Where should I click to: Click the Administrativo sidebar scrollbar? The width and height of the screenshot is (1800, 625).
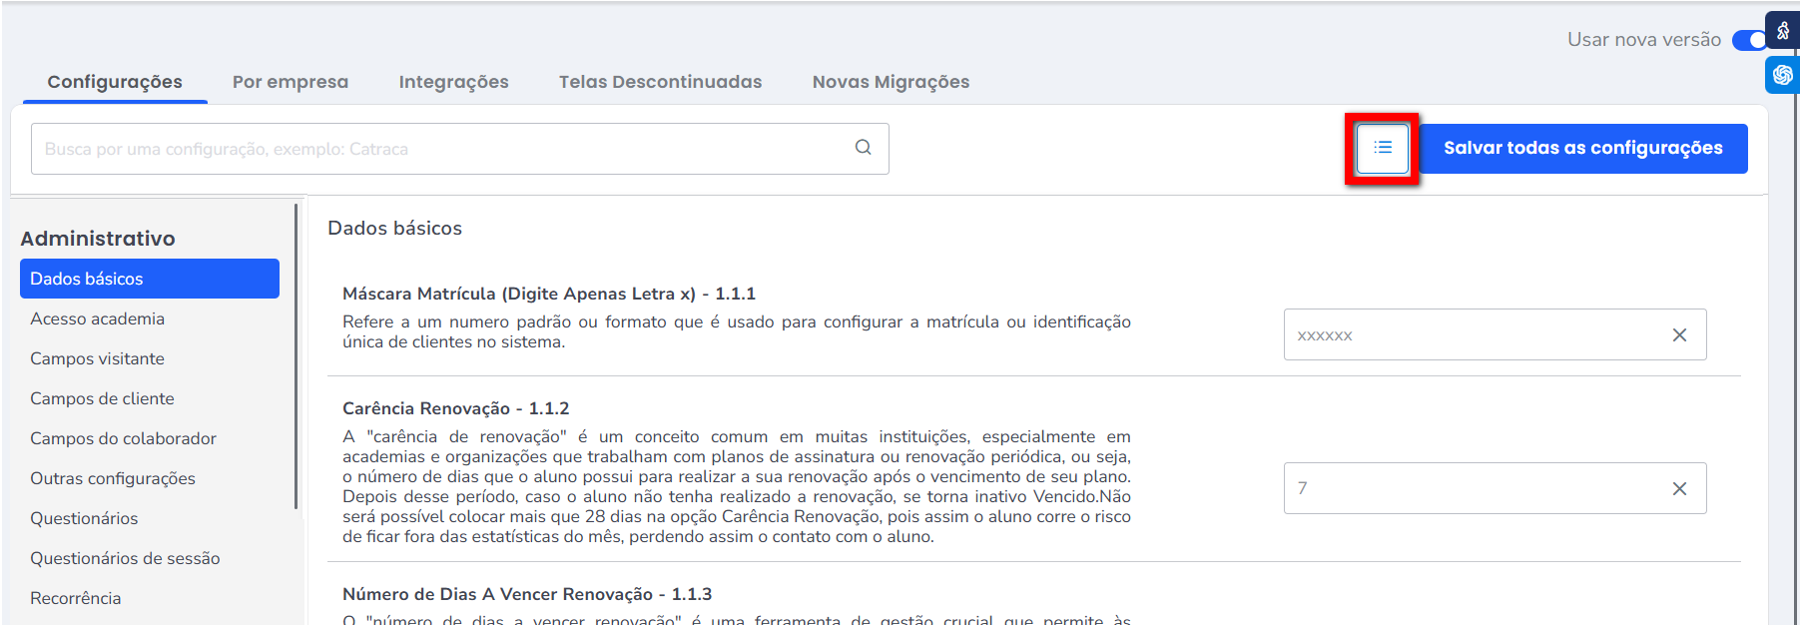(x=296, y=356)
